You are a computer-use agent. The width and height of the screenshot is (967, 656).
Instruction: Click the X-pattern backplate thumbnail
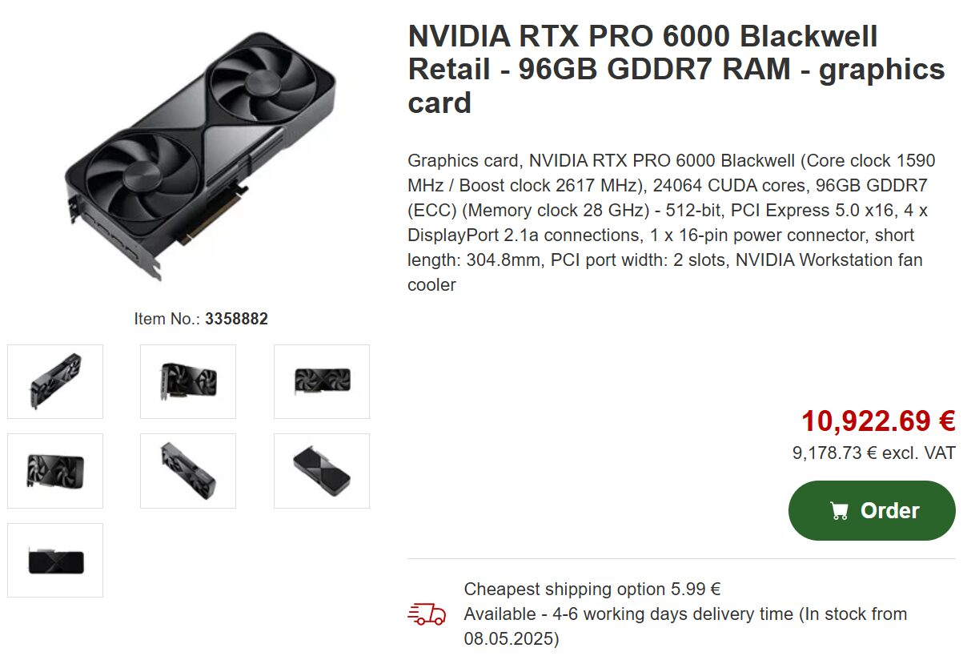pos(320,470)
